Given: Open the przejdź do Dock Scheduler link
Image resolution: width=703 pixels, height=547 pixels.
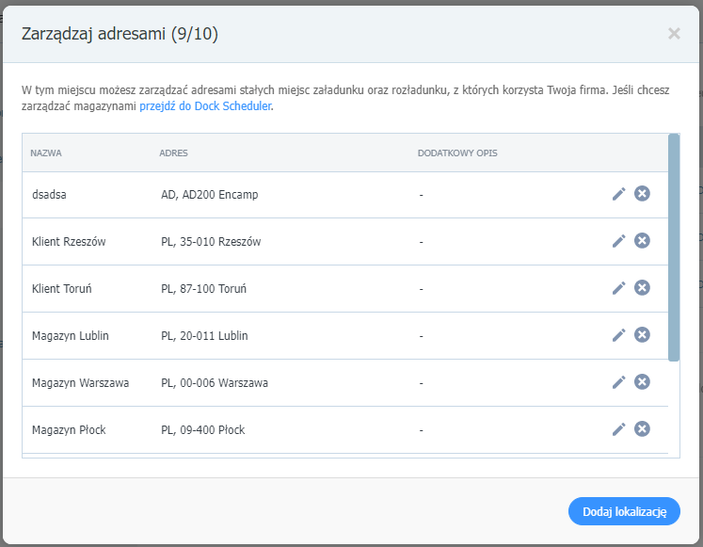Looking at the screenshot, I should pyautogui.click(x=205, y=106).
